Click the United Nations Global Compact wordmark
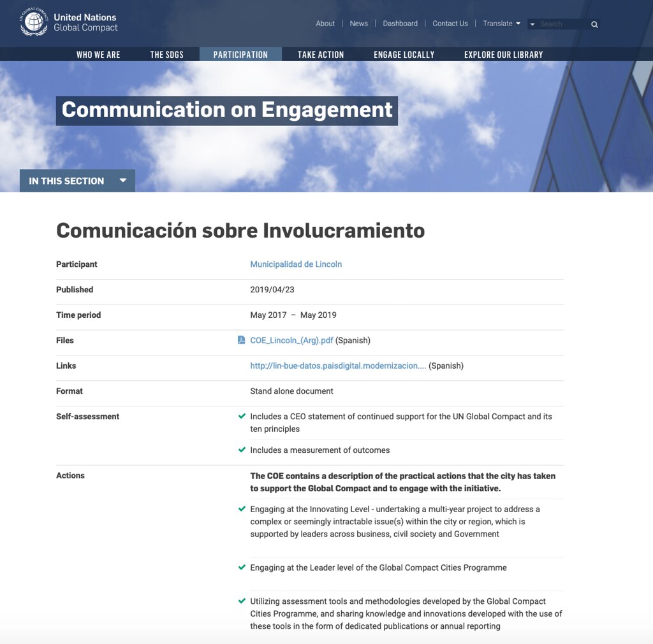This screenshot has width=653, height=644. pyautogui.click(x=85, y=22)
